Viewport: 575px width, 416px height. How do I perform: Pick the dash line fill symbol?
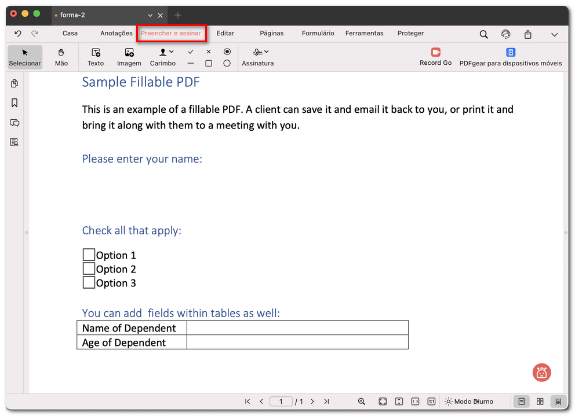[191, 63]
